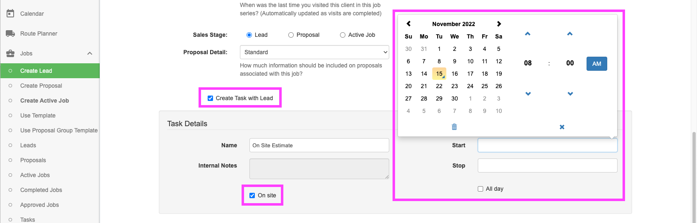Close date picker with X icon
The image size is (697, 223).
[562, 127]
